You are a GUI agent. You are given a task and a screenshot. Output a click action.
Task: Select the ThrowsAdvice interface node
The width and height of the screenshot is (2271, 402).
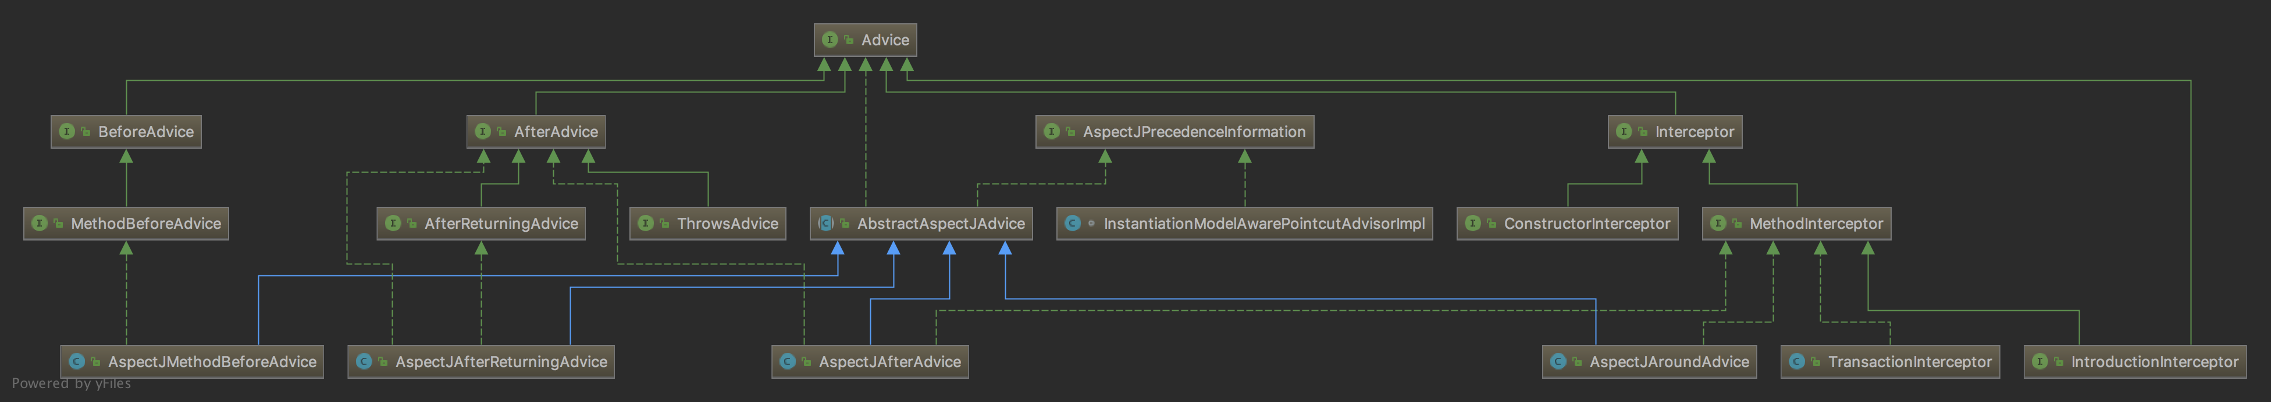tap(708, 224)
